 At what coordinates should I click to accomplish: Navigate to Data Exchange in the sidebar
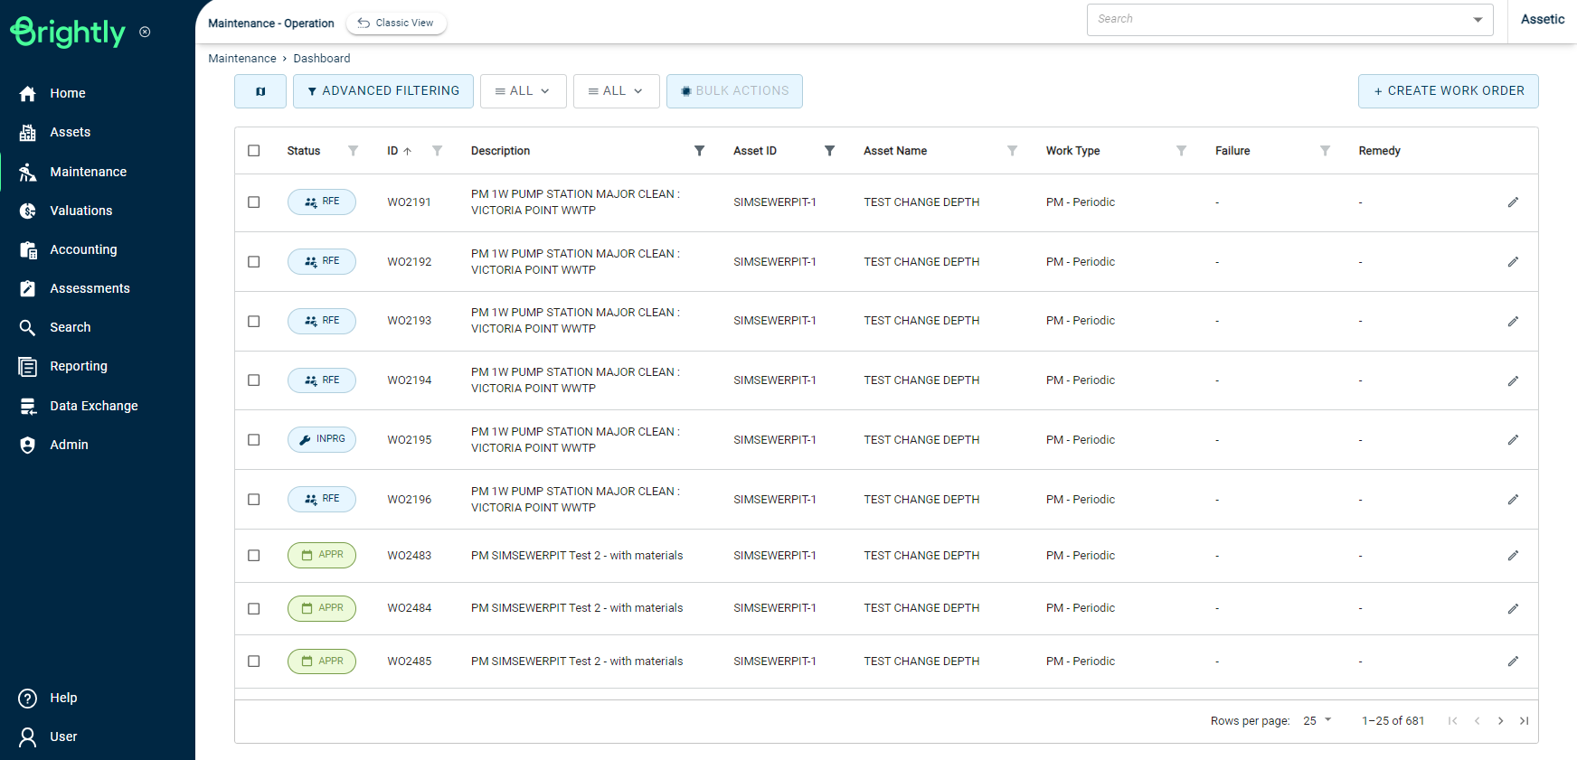coord(93,406)
